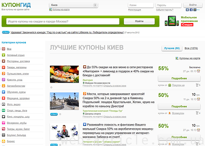
Task: Click the Спорт, танцы category icon
Action: coord(3,110)
